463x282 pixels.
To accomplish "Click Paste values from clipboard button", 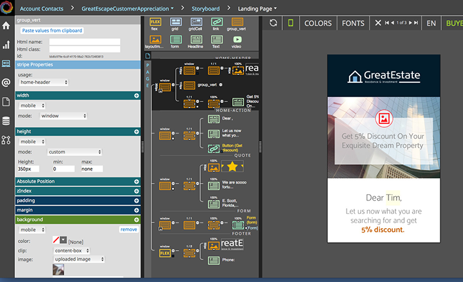I will coord(51,30).
